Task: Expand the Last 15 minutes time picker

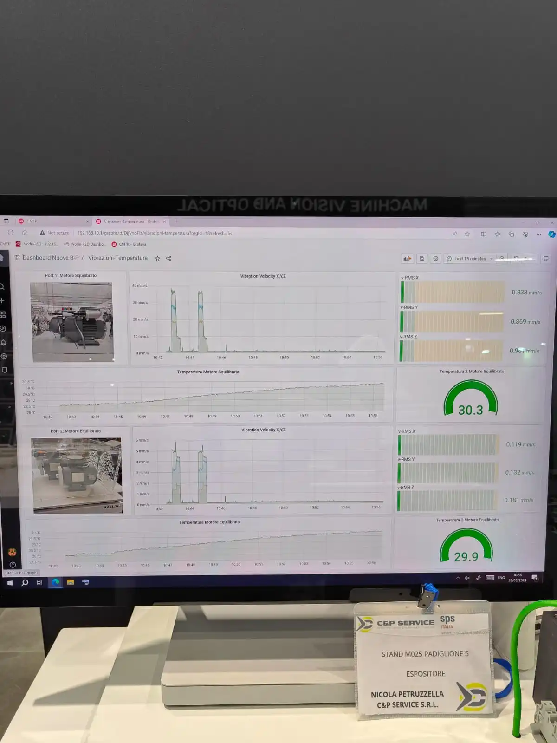Action: 470,259
